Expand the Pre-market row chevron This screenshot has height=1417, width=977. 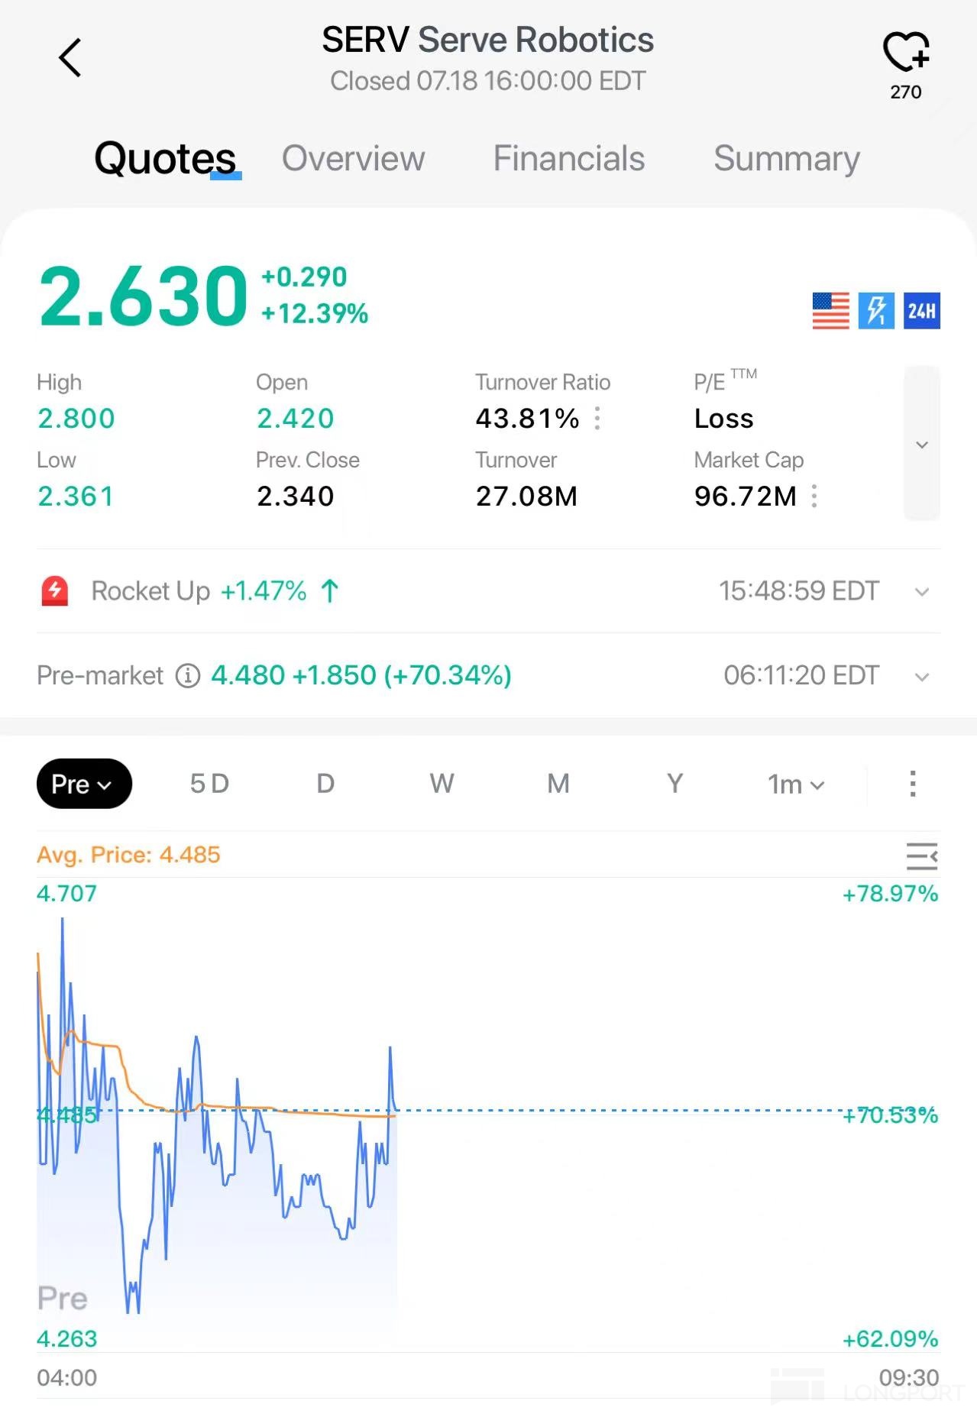click(922, 677)
